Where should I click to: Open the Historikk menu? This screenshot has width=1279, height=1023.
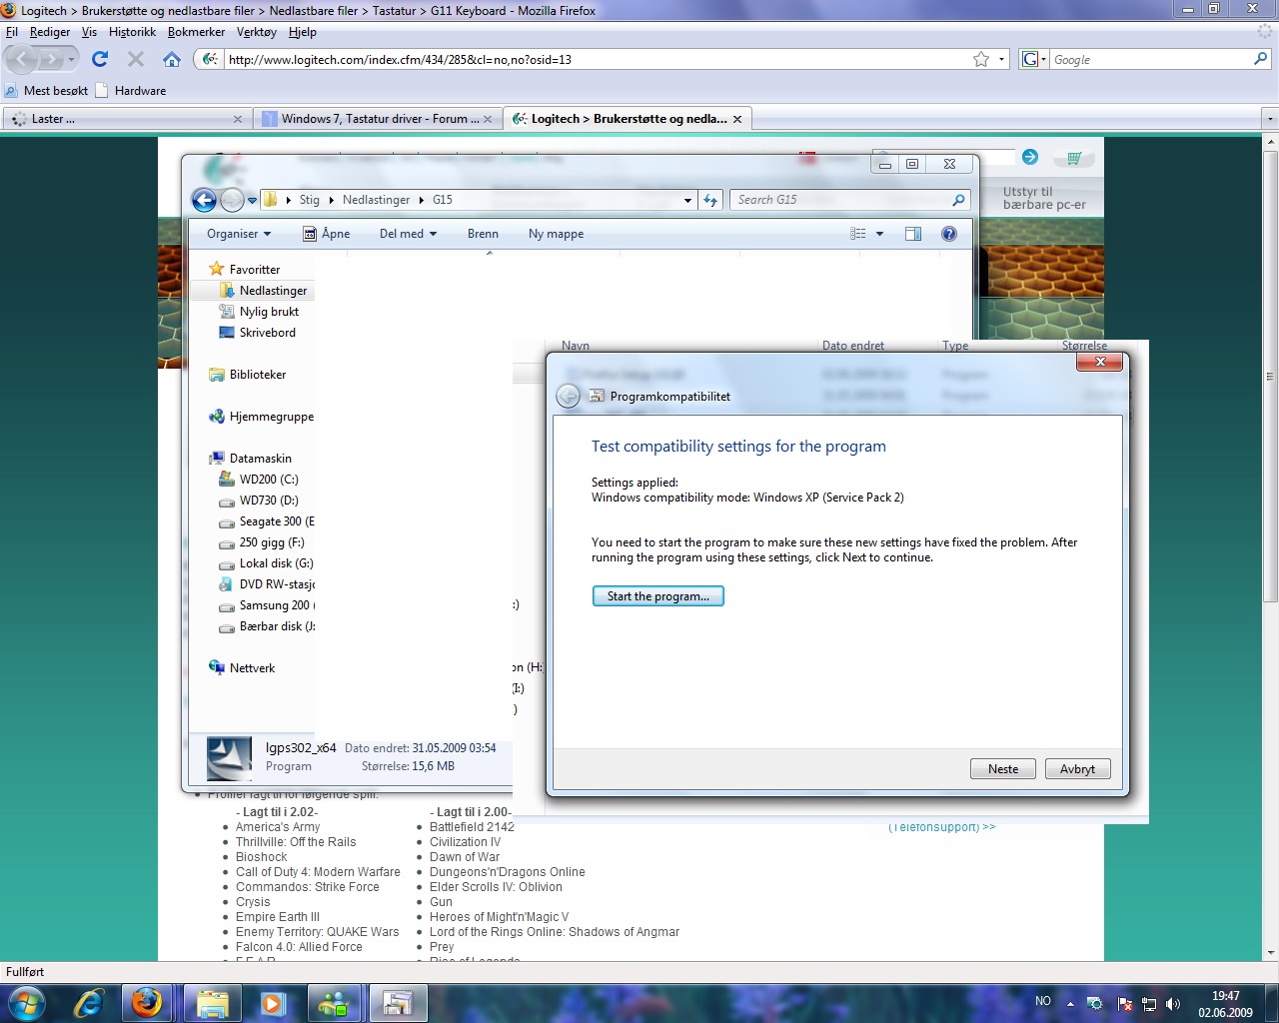click(132, 32)
